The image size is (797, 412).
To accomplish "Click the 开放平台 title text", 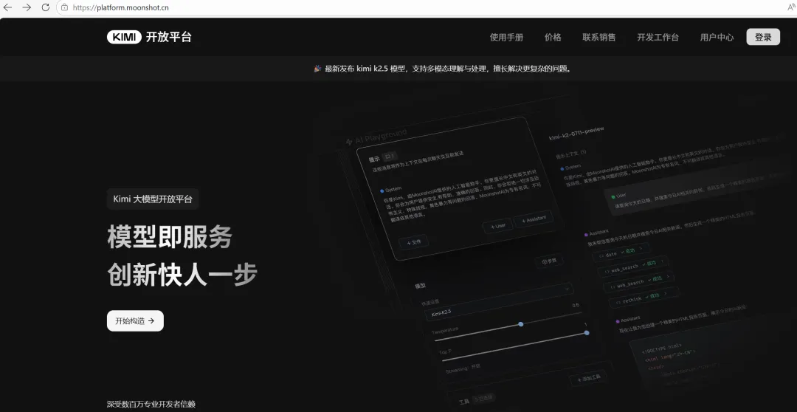I will 169,37.
